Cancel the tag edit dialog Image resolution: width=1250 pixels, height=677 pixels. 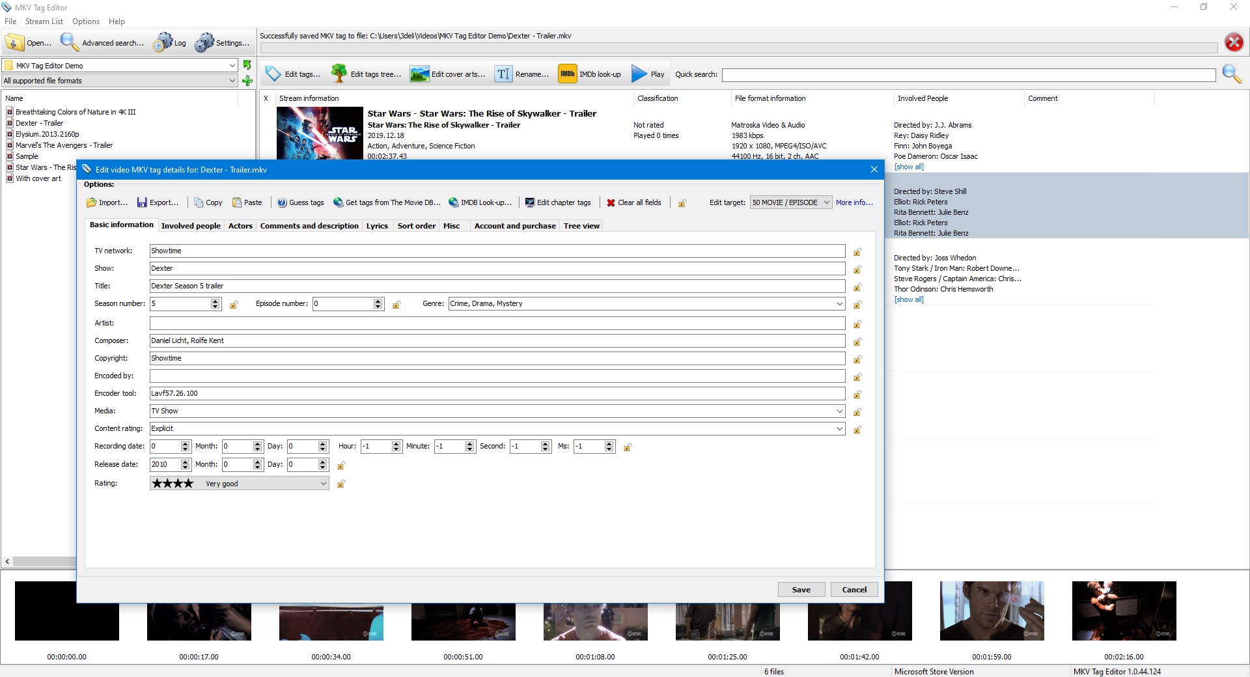point(854,589)
